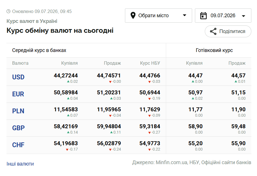This screenshot has width=257, height=176.
Task: Select USD NBU rate 44,4766
Action: pyautogui.click(x=150, y=75)
